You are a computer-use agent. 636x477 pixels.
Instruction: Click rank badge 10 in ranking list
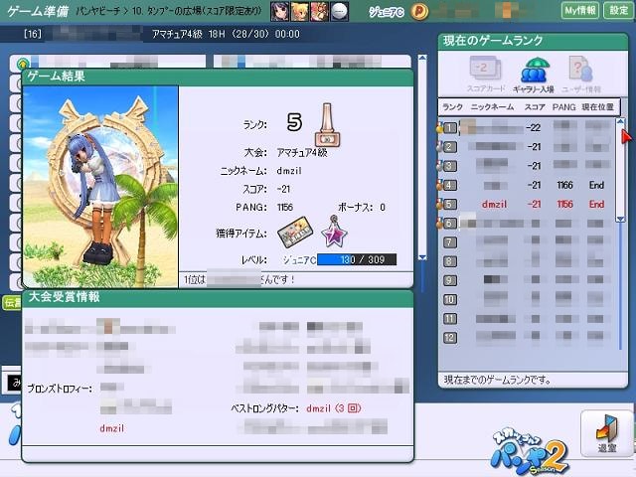point(450,300)
